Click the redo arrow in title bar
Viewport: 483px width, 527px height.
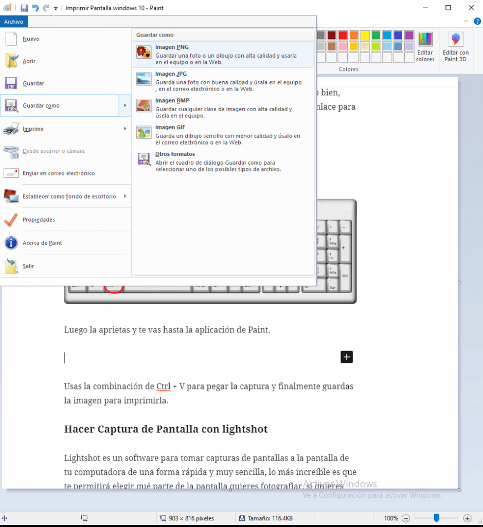coord(46,8)
